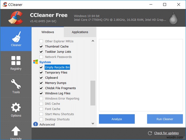186x140 pixels.
Task: Click the Advanced exclamation icon
Action: (36, 124)
